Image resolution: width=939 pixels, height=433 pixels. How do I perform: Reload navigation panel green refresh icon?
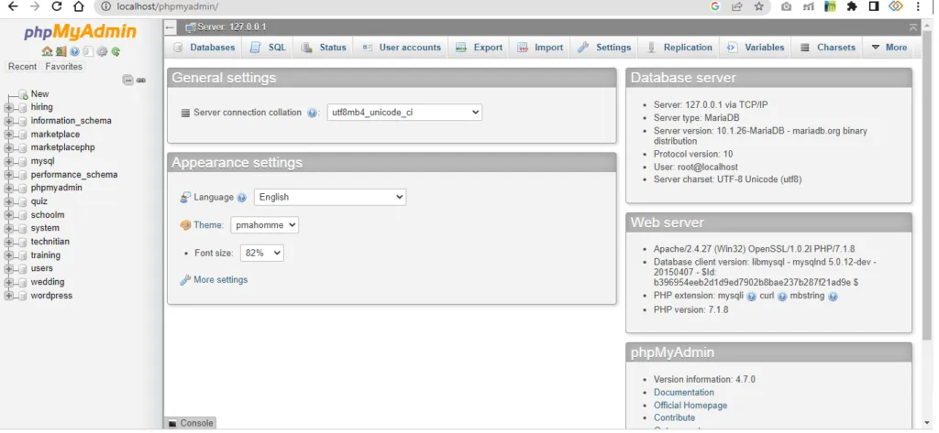(116, 51)
